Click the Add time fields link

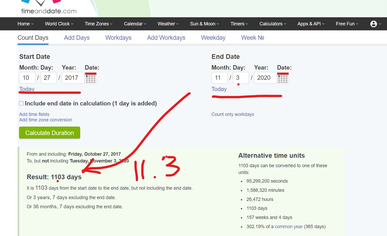(34, 114)
